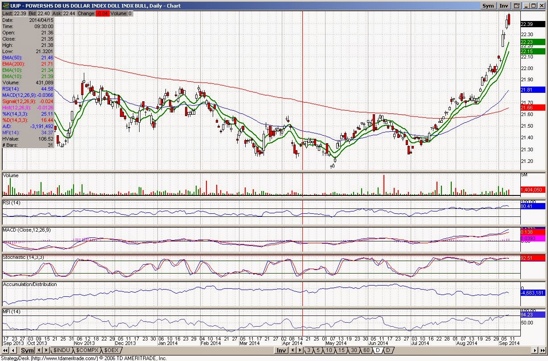
Task: Select the 10-minute interval tab
Action: (329, 350)
